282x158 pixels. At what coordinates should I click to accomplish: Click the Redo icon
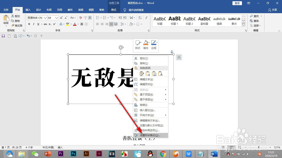(36, 36)
